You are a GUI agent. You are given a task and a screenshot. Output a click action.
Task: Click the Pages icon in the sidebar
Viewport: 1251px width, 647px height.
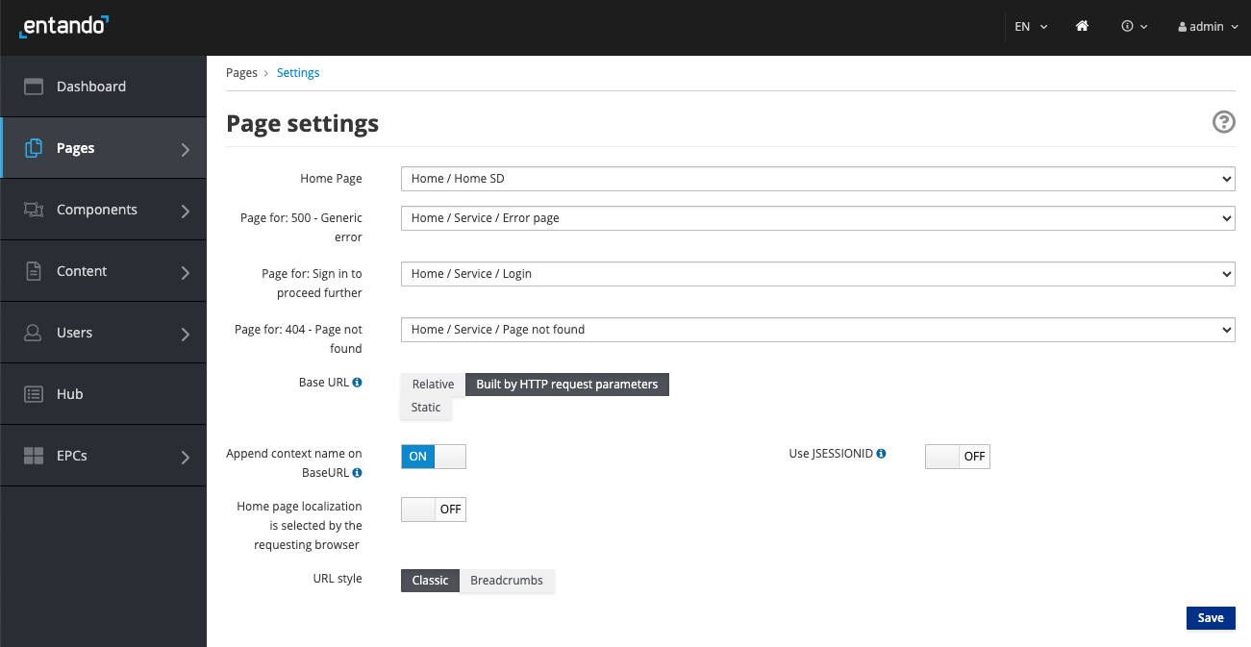click(33, 147)
